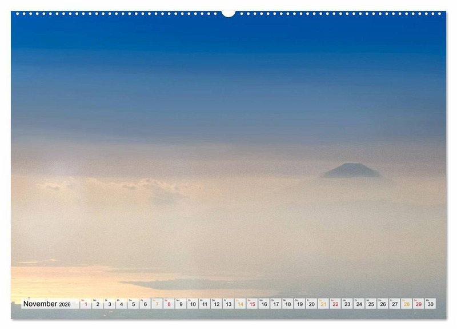
Task: Select Saturday 28 in the calendar strip
Action: pos(407,304)
